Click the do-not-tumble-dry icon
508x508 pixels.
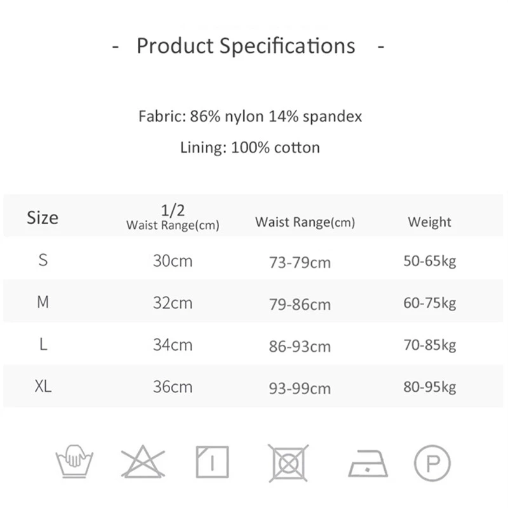coord(288,462)
